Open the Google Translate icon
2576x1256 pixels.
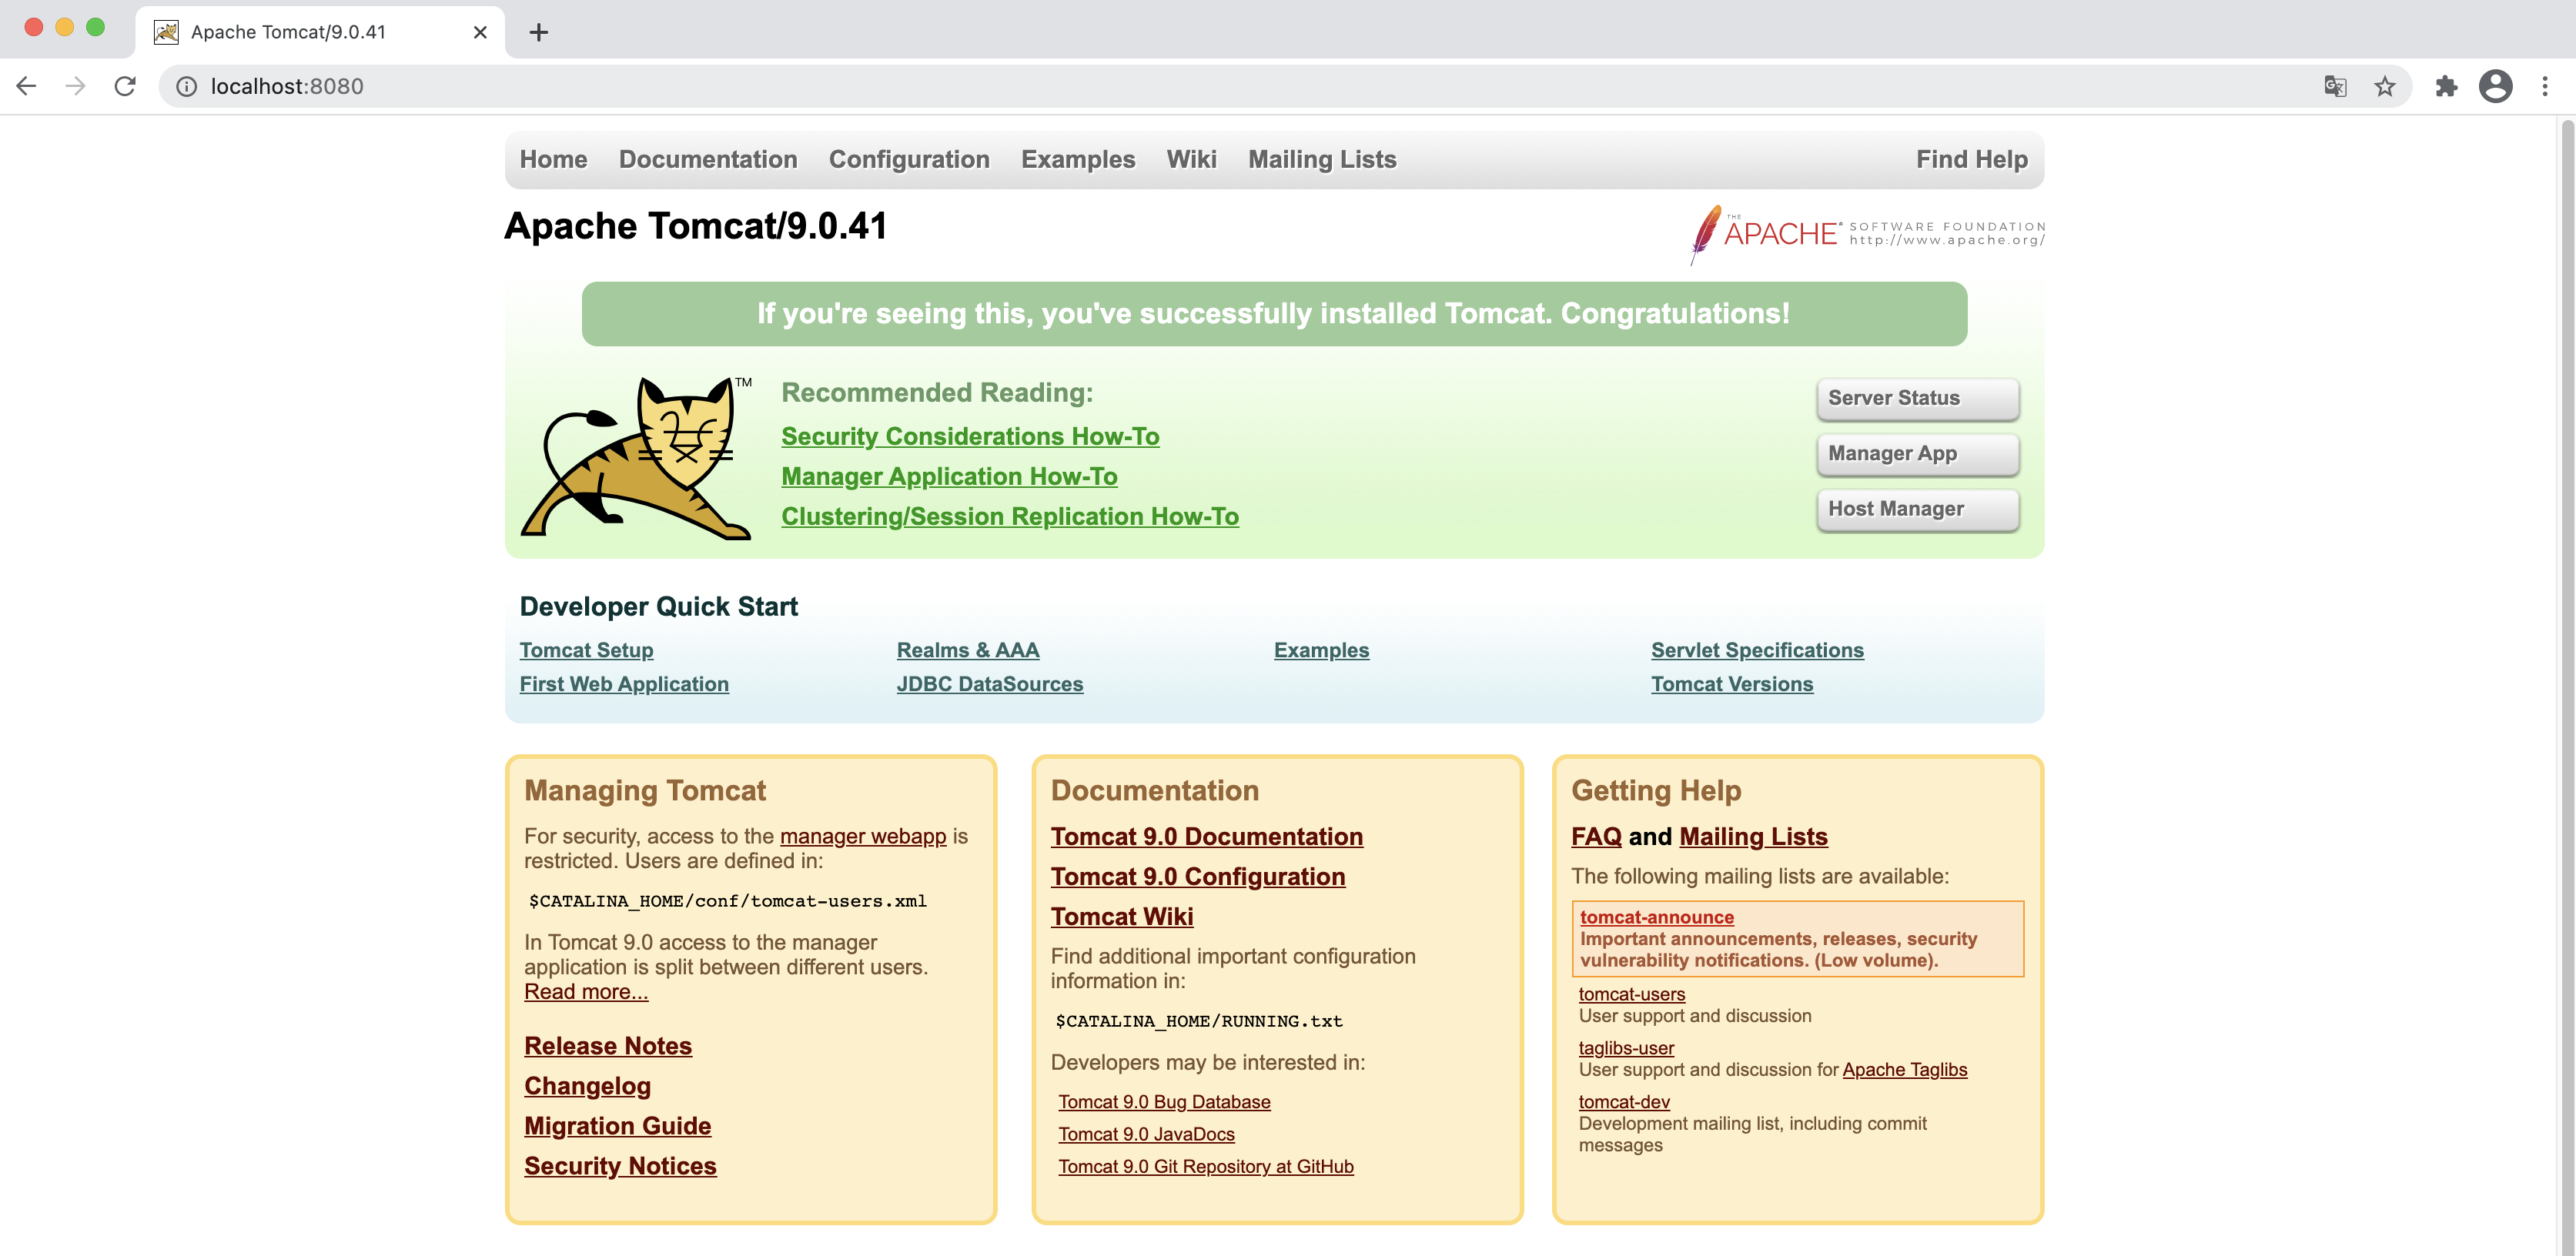coord(2335,86)
